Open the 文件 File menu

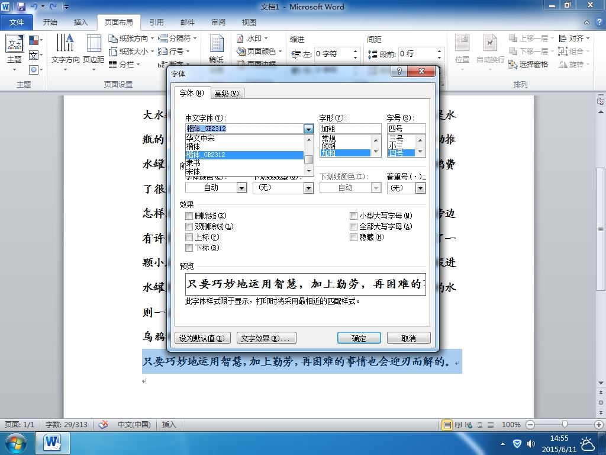coord(16,23)
